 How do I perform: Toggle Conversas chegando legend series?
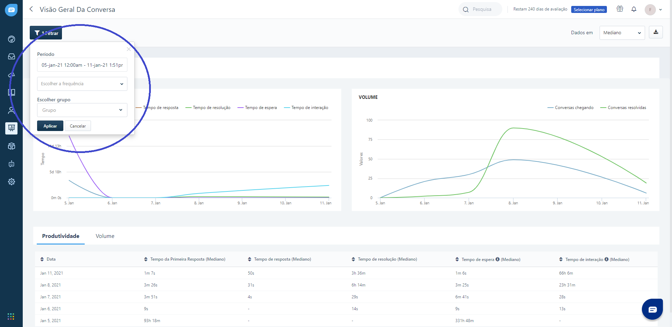(x=570, y=108)
